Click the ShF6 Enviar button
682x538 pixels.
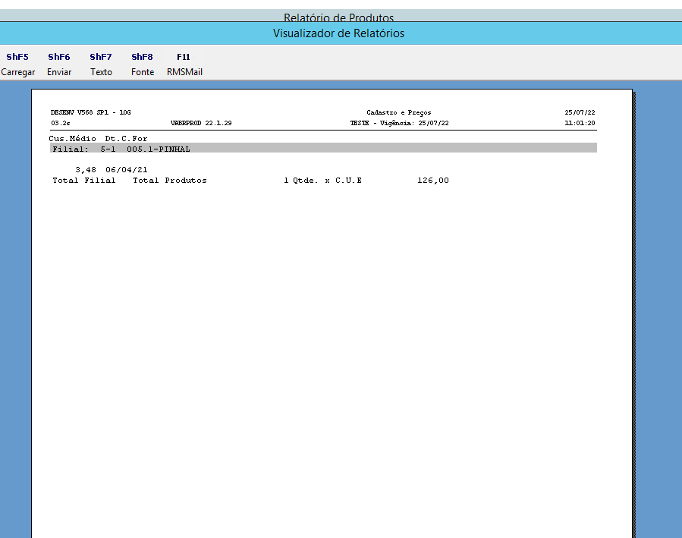pos(59,64)
